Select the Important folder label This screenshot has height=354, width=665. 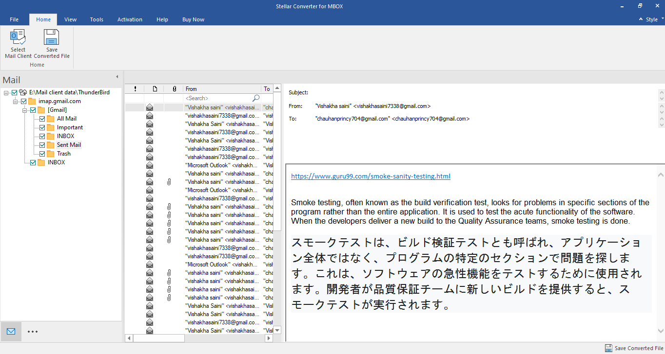pyautogui.click(x=70, y=127)
